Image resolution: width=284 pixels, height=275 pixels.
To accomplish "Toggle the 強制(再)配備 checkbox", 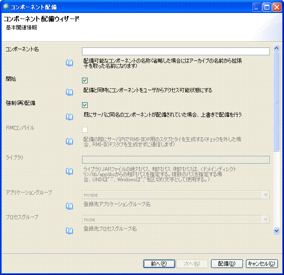I will coord(85,105).
